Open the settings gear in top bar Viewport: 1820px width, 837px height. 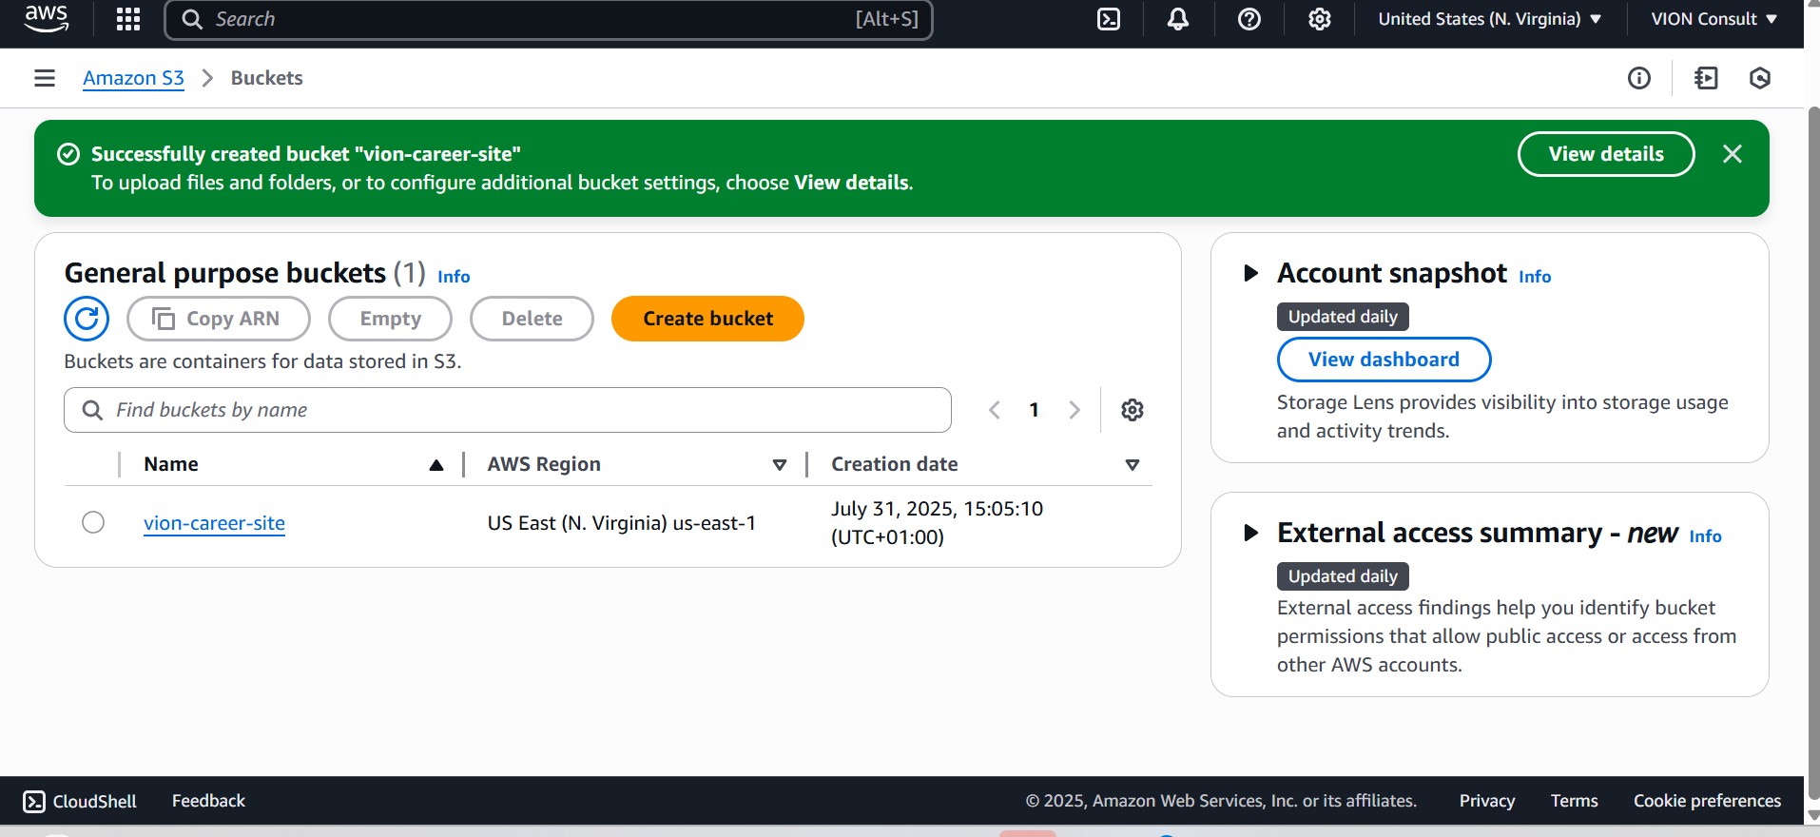tap(1320, 19)
